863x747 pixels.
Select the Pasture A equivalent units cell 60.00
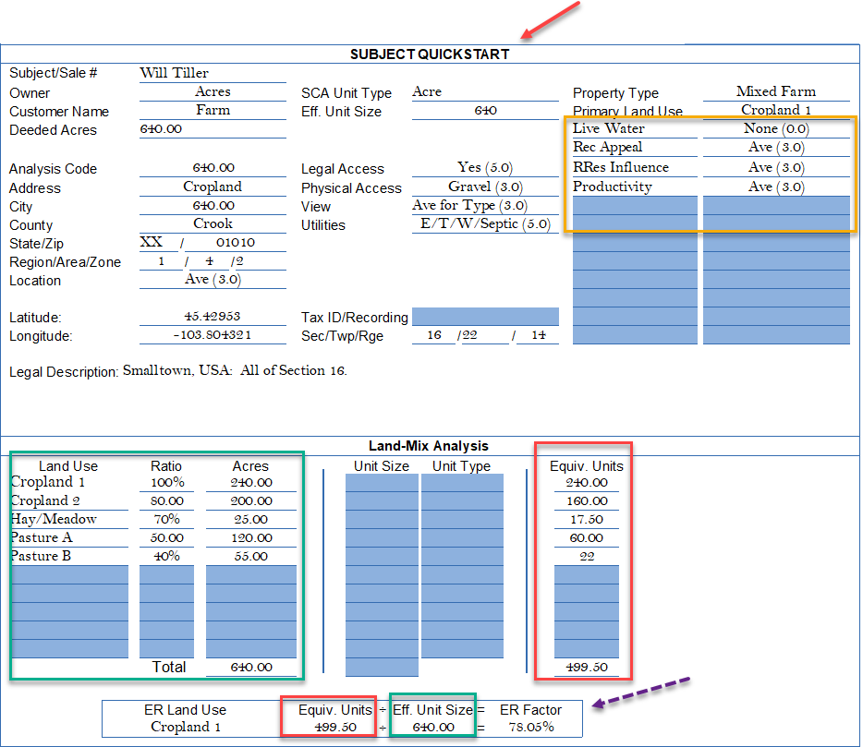586,538
